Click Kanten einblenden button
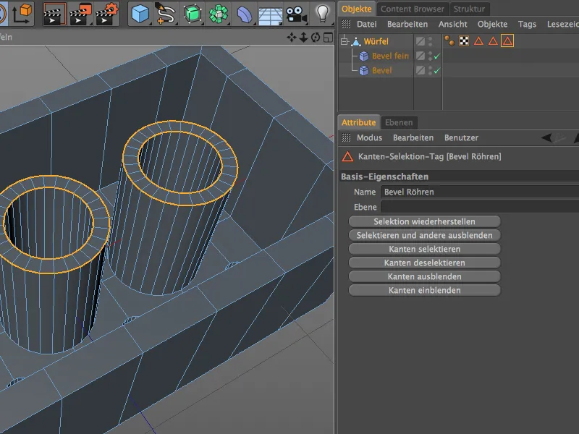 [424, 291]
